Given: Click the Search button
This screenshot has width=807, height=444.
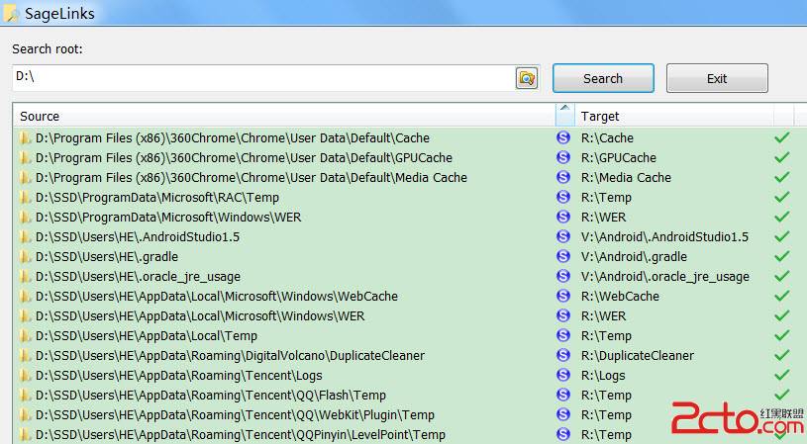Looking at the screenshot, I should coord(603,78).
